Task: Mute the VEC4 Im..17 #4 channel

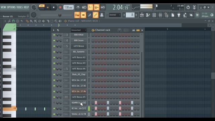Action: (54, 91)
